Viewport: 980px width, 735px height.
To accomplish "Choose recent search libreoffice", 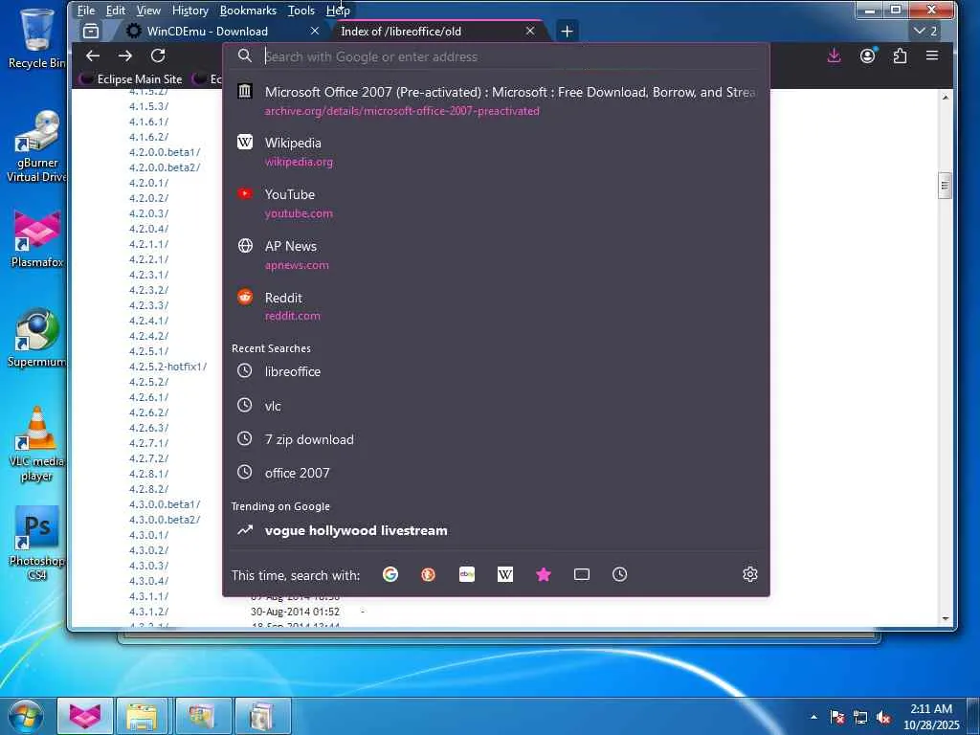I will [x=497, y=371].
